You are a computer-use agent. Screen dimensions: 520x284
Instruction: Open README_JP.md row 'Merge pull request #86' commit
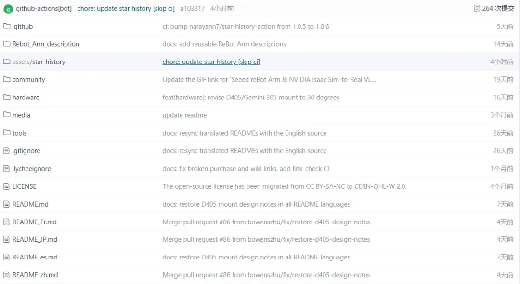point(266,240)
